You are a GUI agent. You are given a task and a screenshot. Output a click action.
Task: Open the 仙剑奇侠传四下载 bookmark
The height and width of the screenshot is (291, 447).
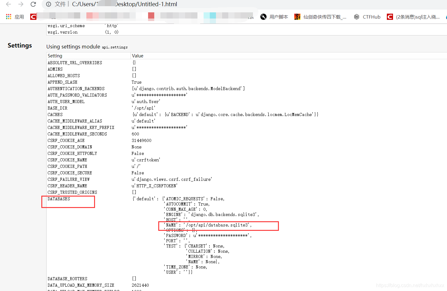click(x=325, y=17)
